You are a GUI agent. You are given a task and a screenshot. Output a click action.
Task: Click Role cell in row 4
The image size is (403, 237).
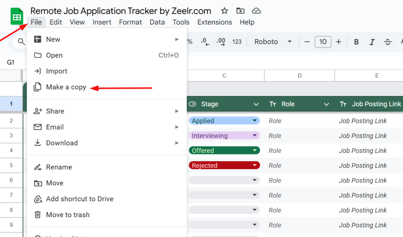[299, 151]
